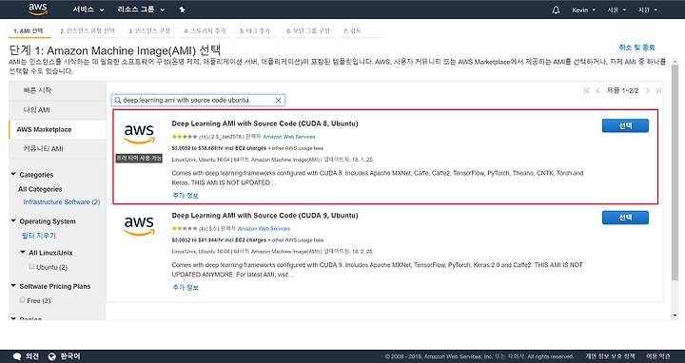Screen dimensions: 685x363
Task: Open the Kevin account dropdown
Action: click(x=583, y=10)
